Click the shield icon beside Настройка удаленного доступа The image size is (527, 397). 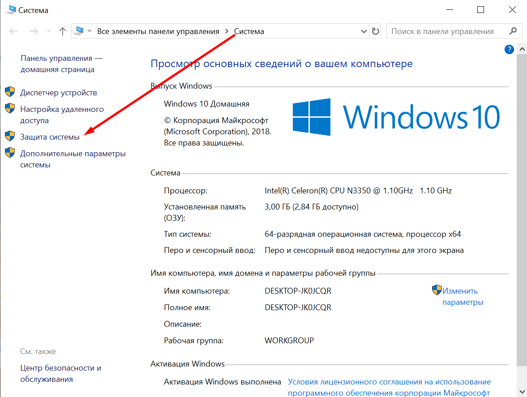pyautogui.click(x=10, y=108)
